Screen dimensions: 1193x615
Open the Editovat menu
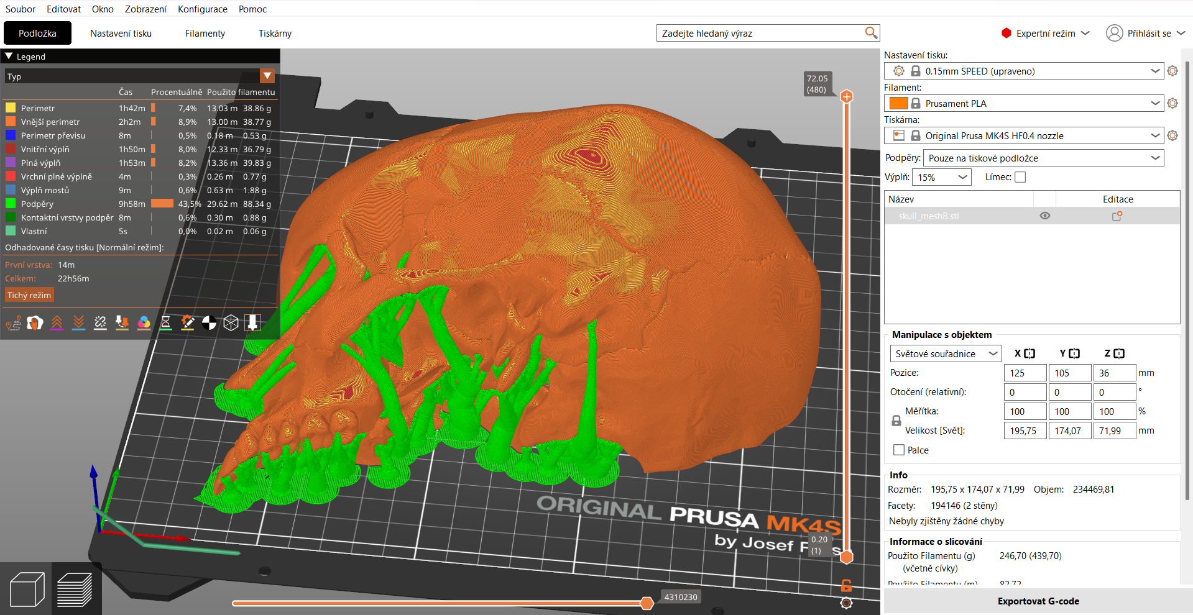point(63,9)
